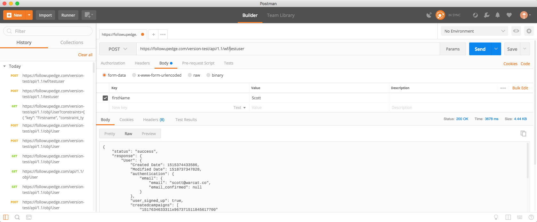Open the new window icon dropdown

pos(89,15)
